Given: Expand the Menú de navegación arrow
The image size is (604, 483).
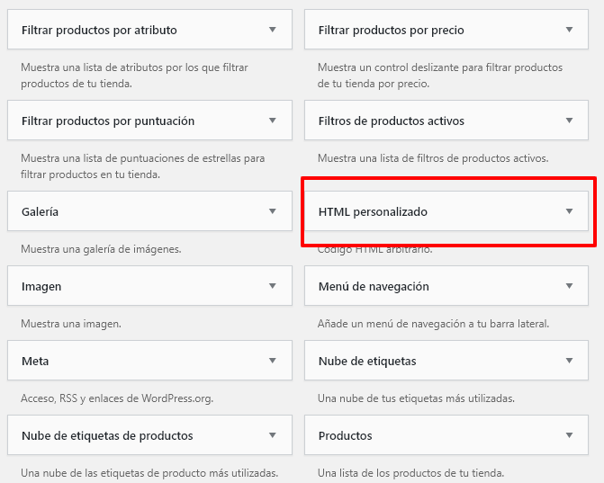Looking at the screenshot, I should (569, 286).
